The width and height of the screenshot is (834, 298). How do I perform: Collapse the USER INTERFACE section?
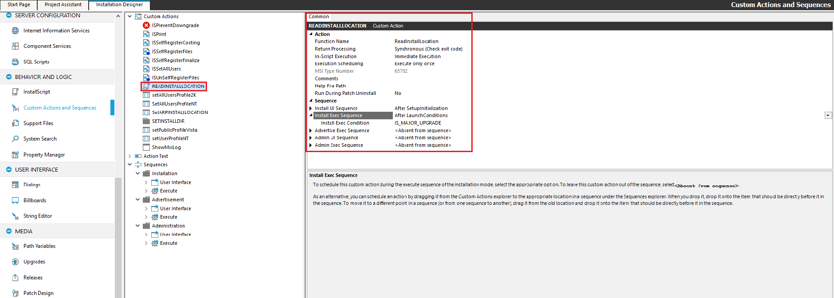point(9,169)
